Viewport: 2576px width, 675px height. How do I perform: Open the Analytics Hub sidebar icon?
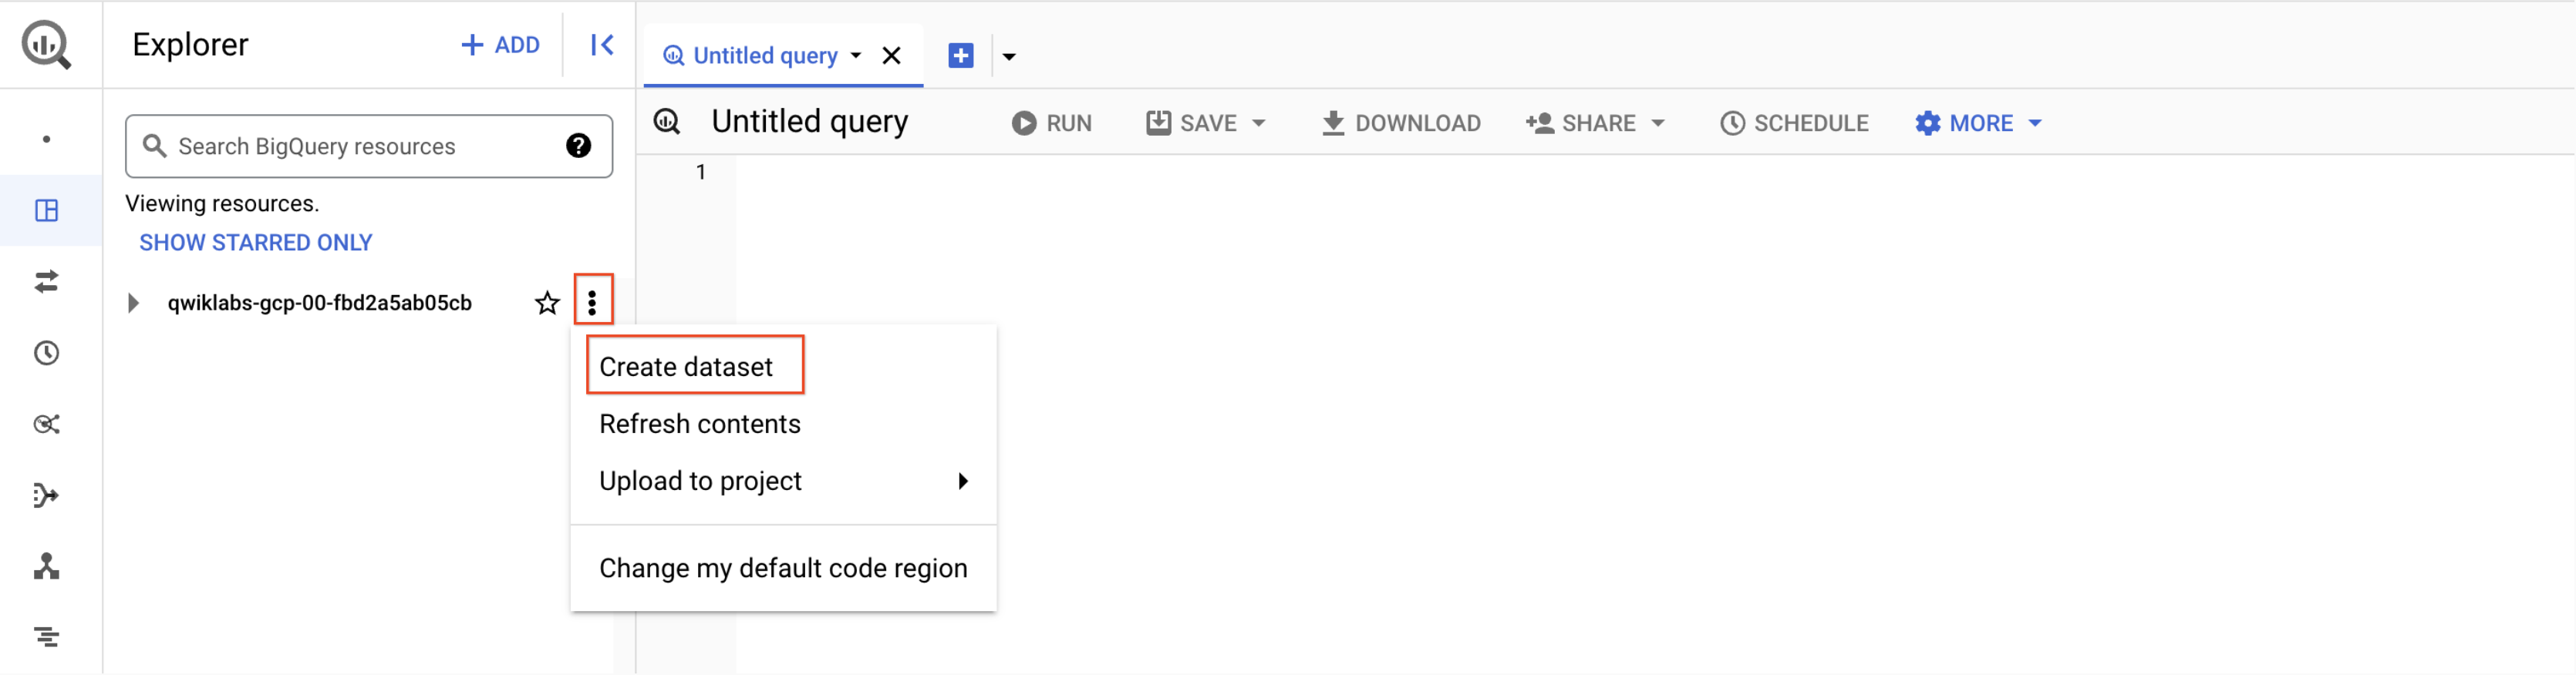pyautogui.click(x=47, y=425)
